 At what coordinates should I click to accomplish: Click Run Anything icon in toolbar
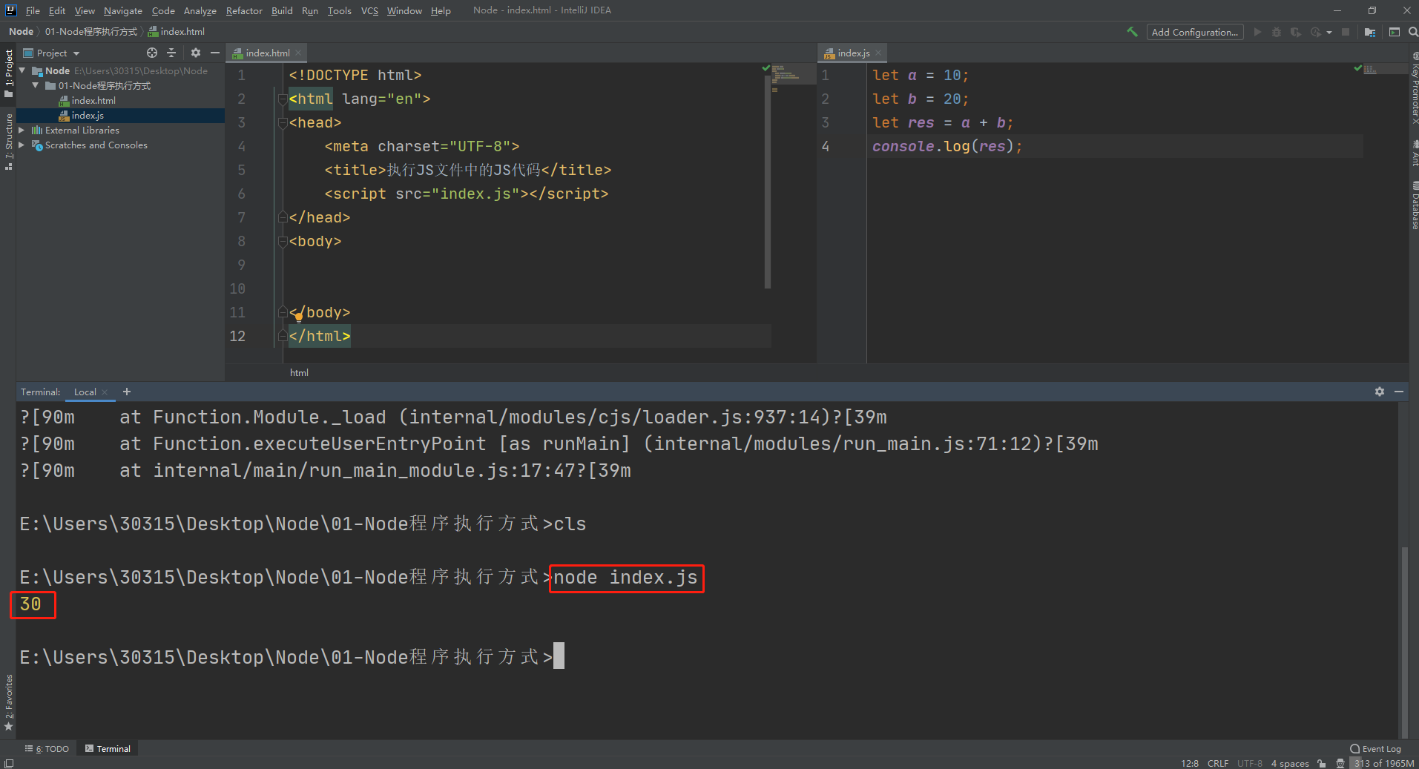pos(1395,32)
